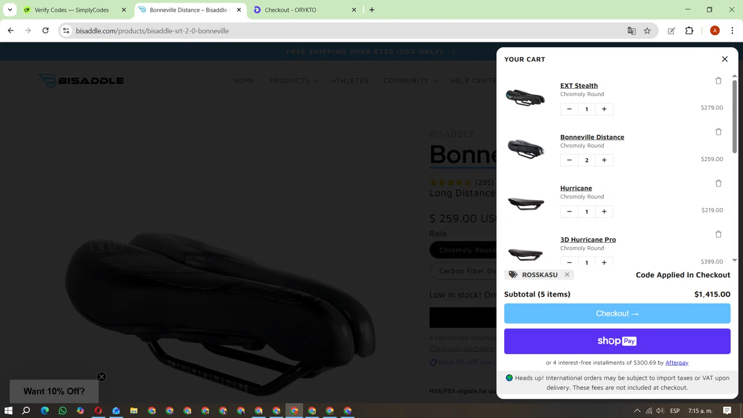
Task: Open the EXT Stealth product link
Action: (x=579, y=86)
